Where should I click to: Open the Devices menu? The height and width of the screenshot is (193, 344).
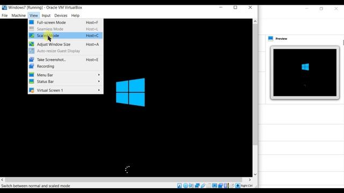[x=61, y=16]
